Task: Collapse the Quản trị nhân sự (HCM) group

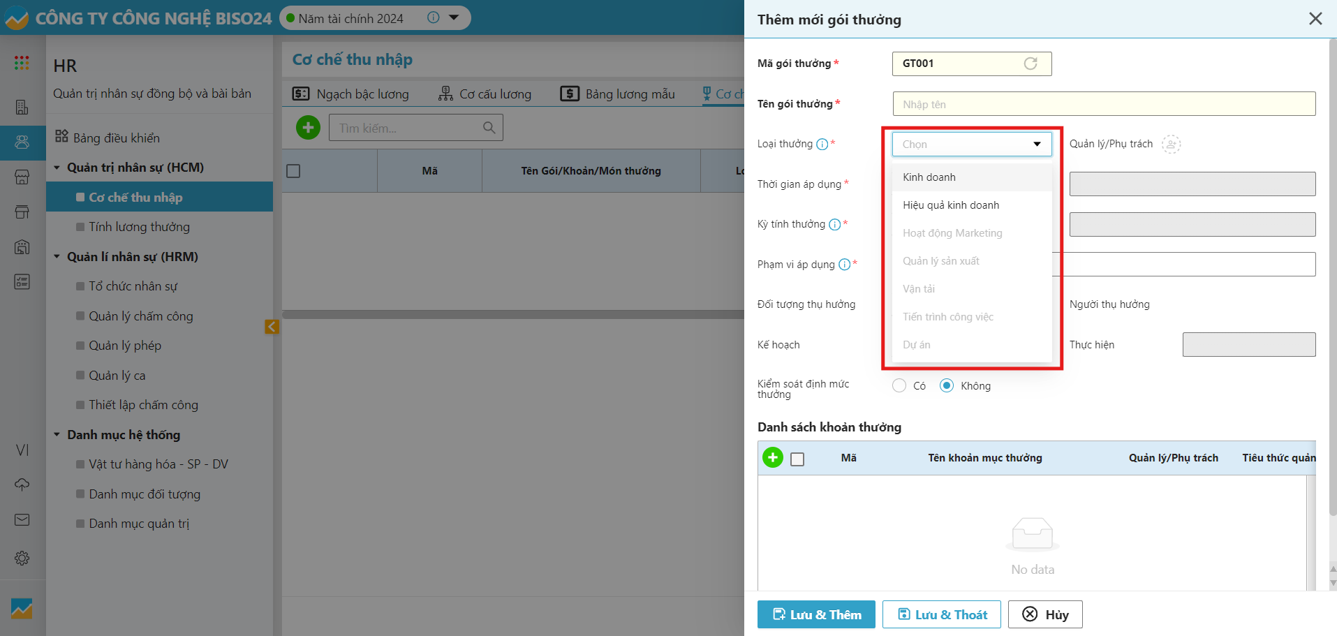Action: click(x=57, y=168)
